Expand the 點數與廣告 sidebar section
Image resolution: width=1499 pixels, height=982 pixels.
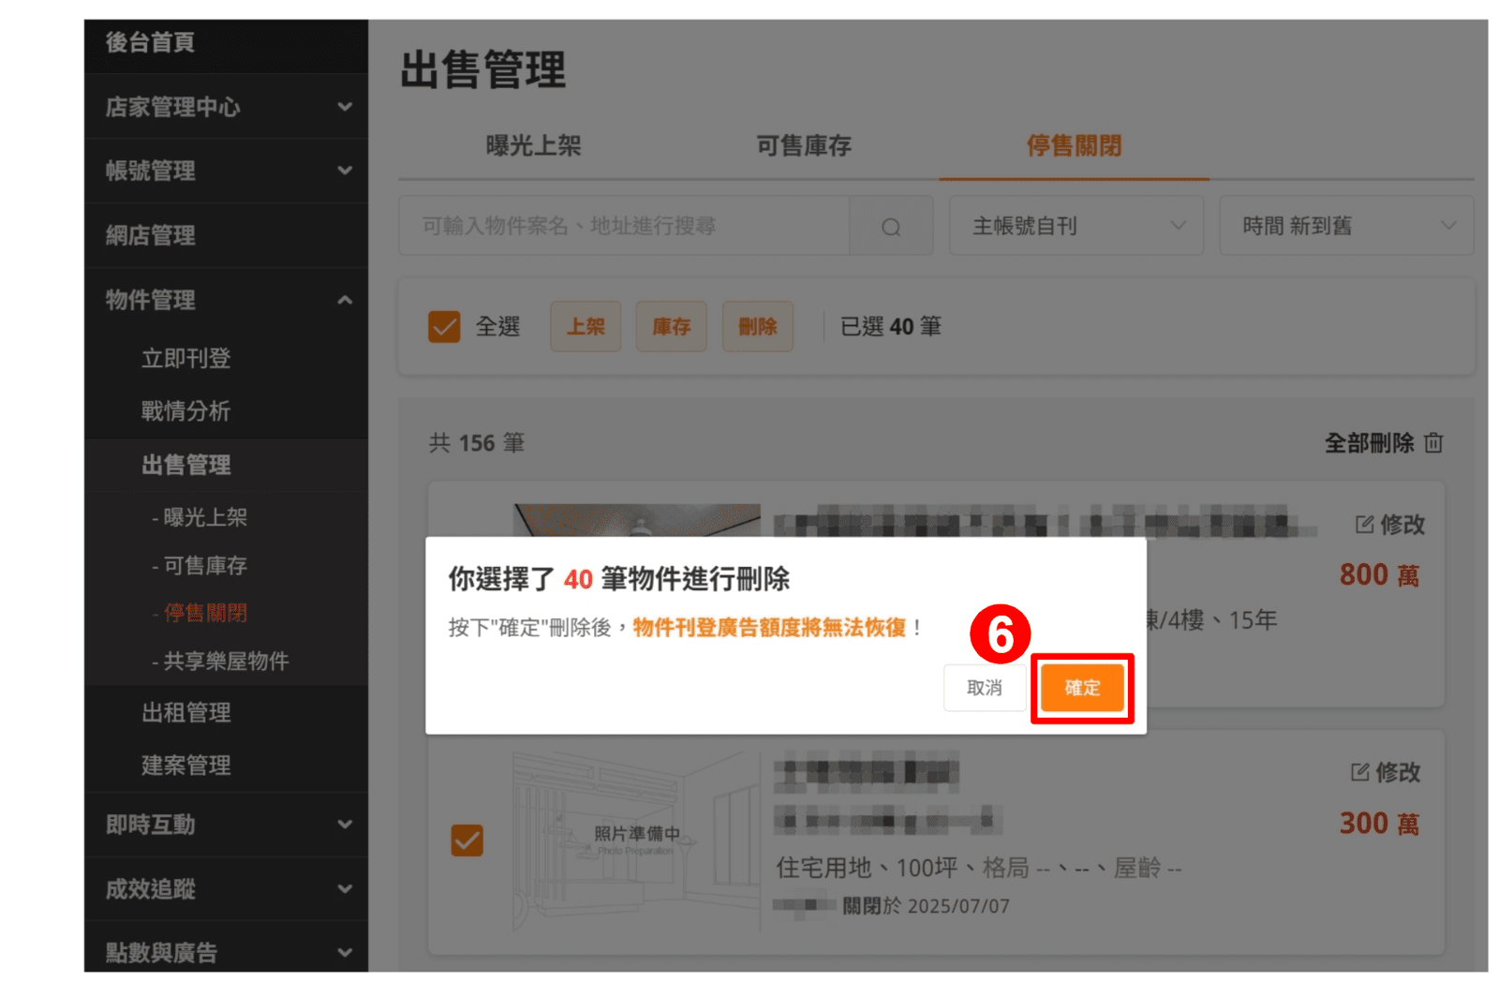(x=345, y=952)
